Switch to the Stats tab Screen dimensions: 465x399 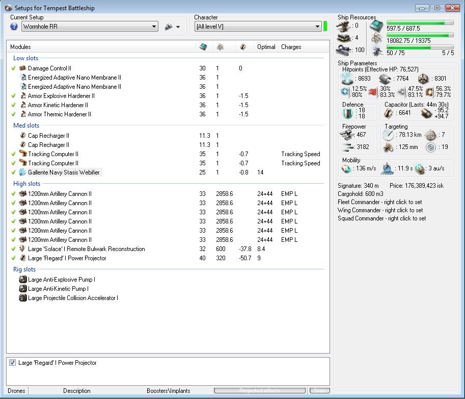point(320,390)
